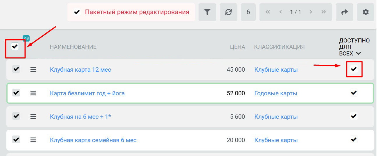Refresh the list with the reload icon
This screenshot has width=377, height=156.
pos(228,12)
